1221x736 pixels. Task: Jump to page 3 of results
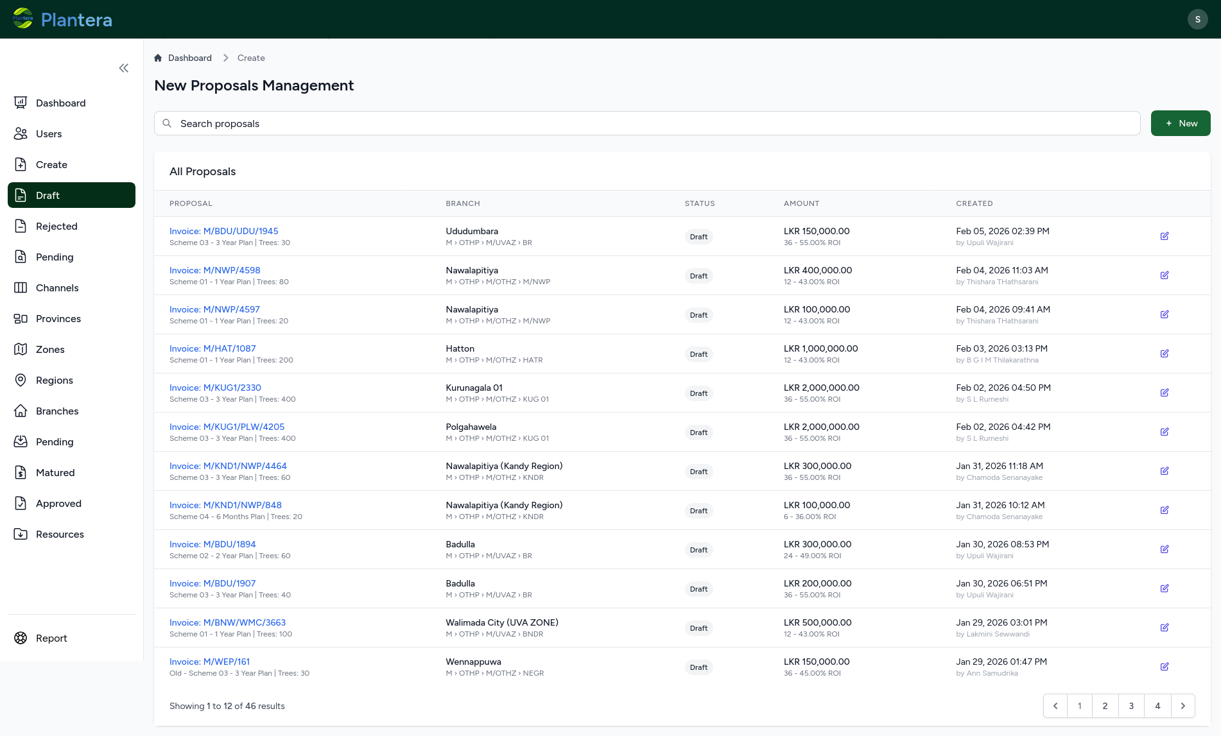point(1131,706)
